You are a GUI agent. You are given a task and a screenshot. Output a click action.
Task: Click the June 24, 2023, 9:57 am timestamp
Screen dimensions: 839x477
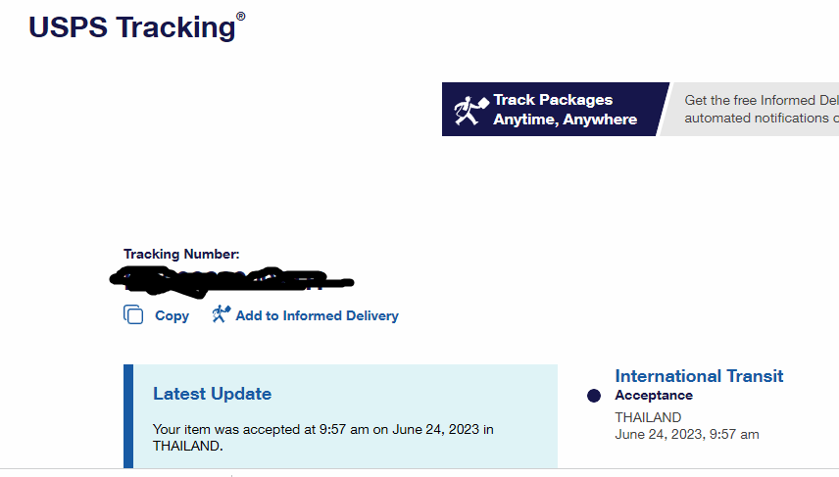point(686,434)
